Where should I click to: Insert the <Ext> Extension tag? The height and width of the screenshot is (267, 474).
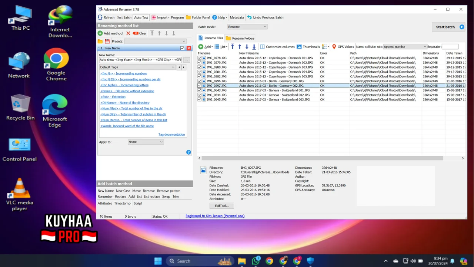point(113,97)
